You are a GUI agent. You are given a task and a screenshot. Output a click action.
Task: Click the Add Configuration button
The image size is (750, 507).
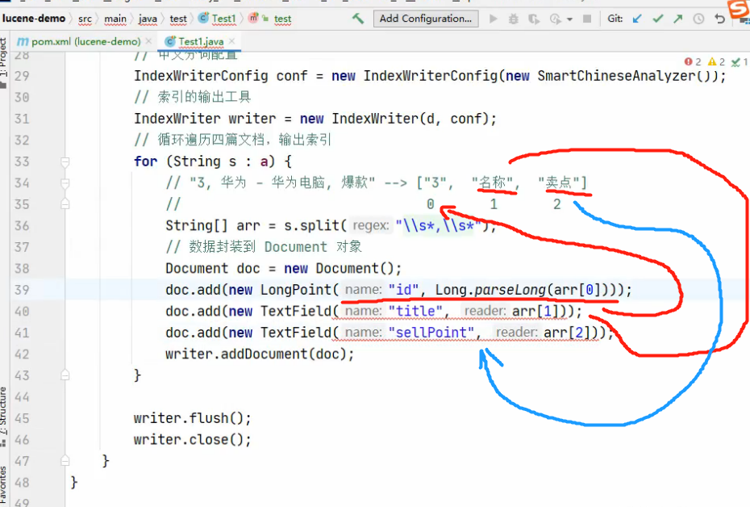point(425,19)
